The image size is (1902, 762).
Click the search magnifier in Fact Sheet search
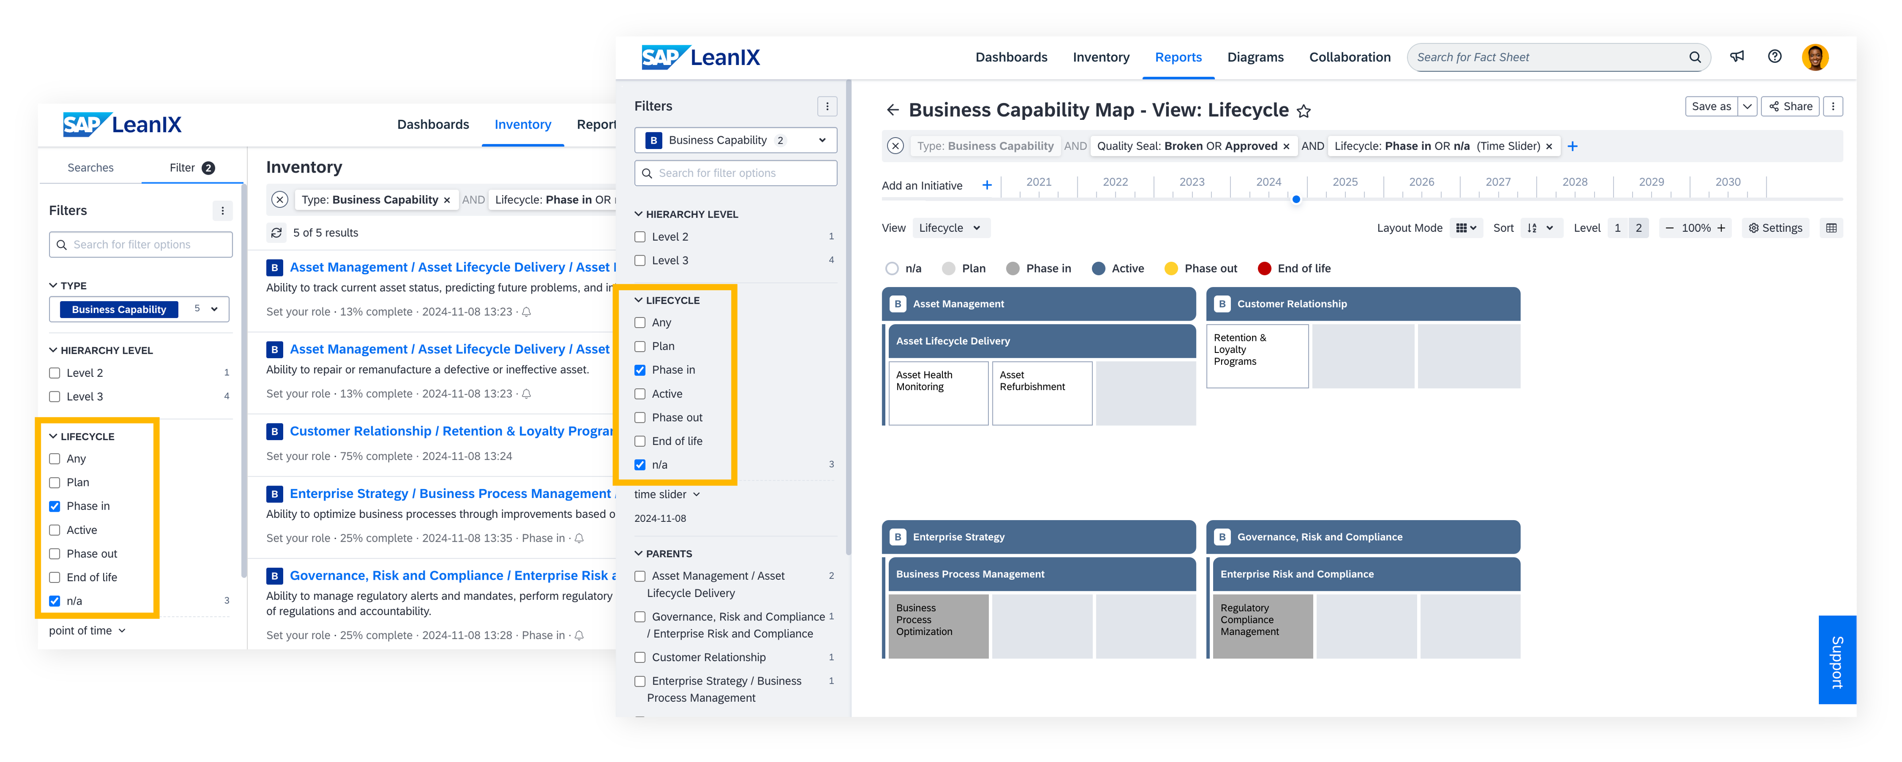[x=1695, y=57]
